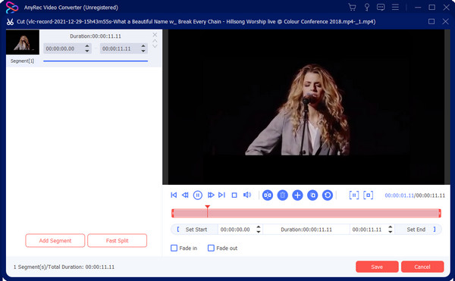Move Segment[1] down in the list
Screen dimensions: 455x281
point(155,46)
